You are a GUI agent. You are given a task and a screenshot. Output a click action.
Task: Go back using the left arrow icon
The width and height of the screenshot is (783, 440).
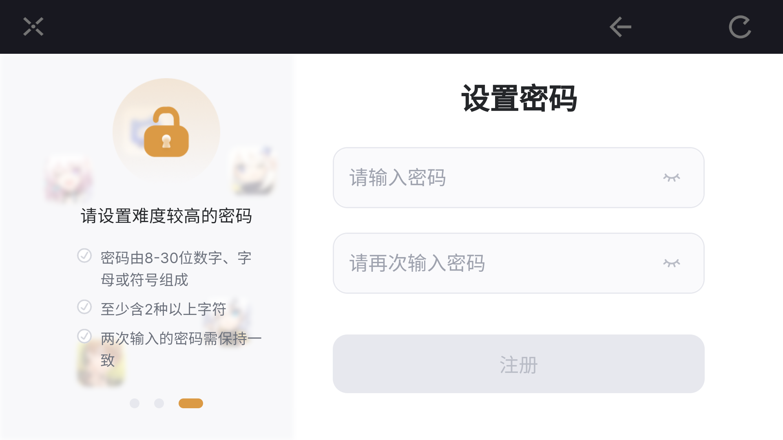pyautogui.click(x=620, y=27)
